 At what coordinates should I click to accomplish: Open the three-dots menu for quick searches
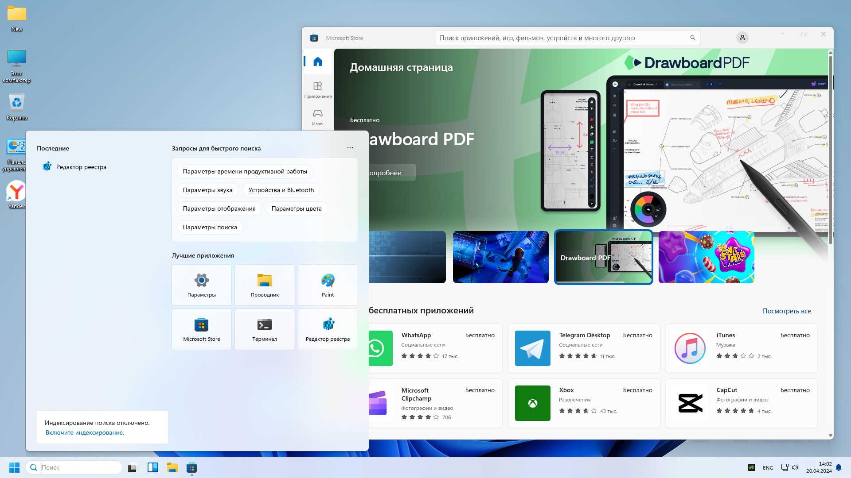point(350,148)
